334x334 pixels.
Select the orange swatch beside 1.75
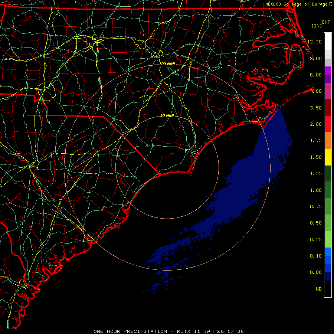click(x=328, y=141)
